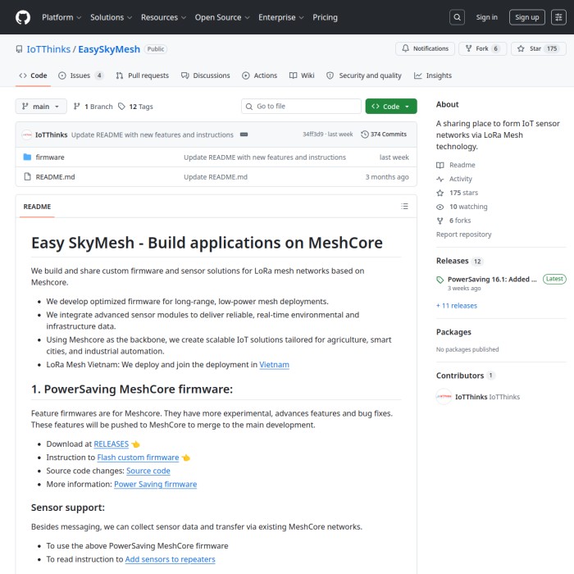Expand the Open Source menu
This screenshot has width=574, height=574.
click(x=222, y=17)
